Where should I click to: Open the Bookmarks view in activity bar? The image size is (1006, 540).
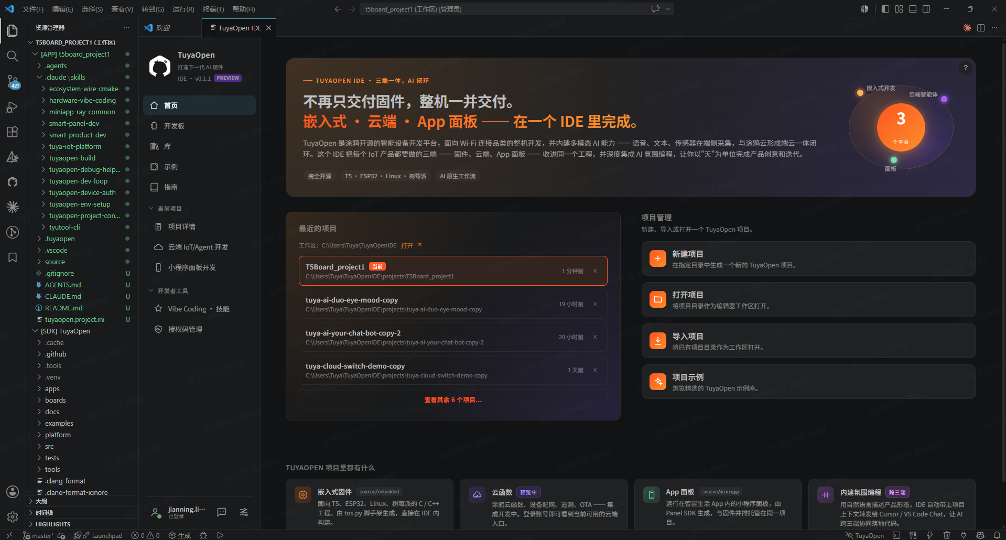[x=13, y=257]
